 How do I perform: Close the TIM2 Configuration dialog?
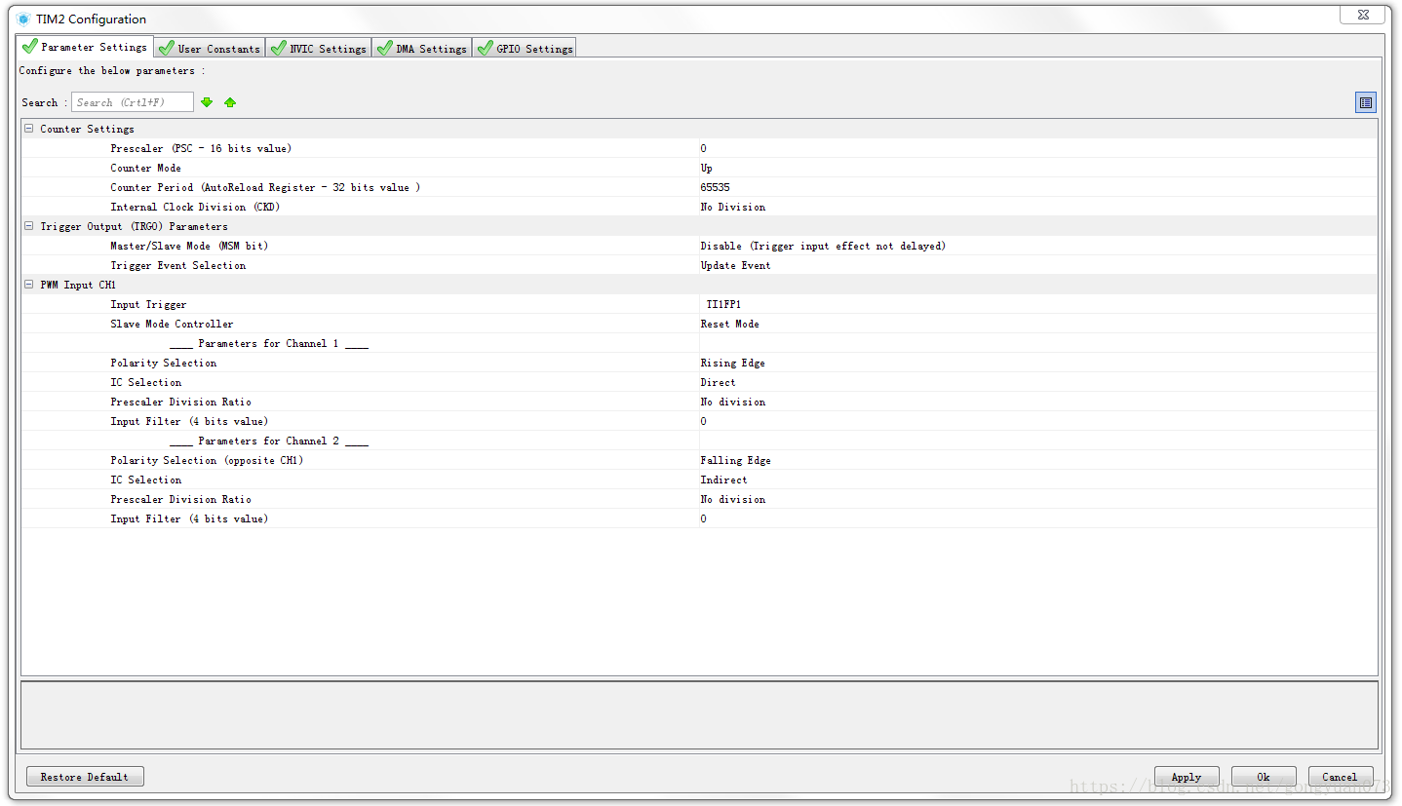click(1362, 15)
